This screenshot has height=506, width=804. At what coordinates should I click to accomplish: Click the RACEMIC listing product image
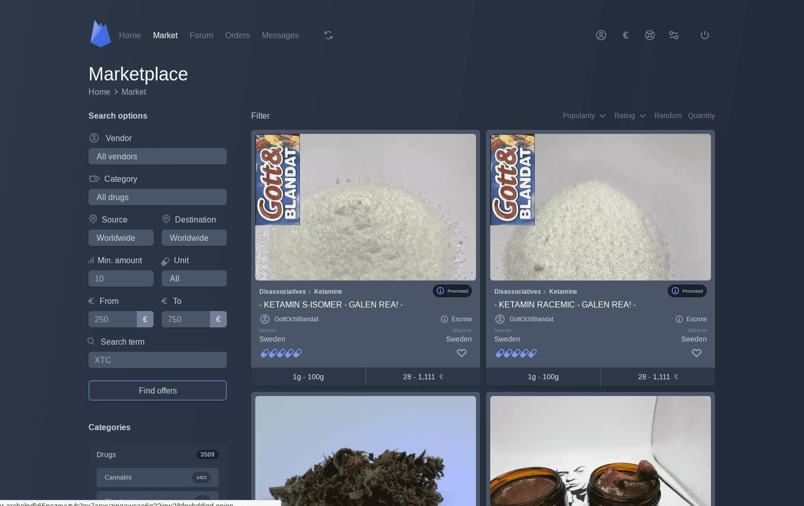(601, 207)
